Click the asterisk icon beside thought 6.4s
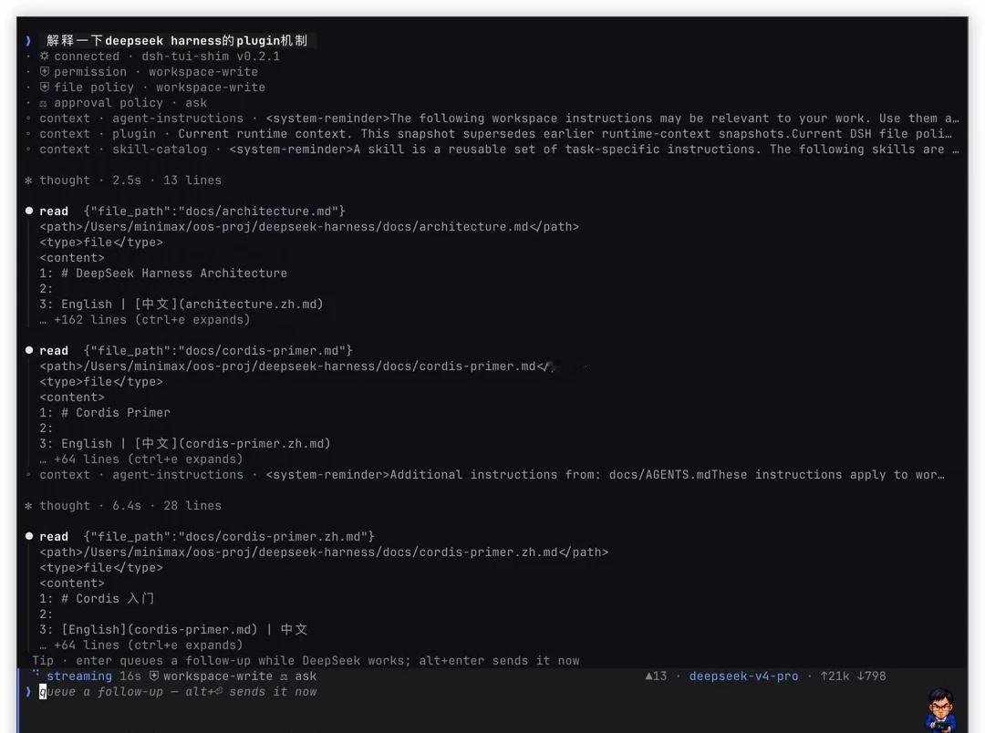This screenshot has height=733, width=985. (28, 506)
